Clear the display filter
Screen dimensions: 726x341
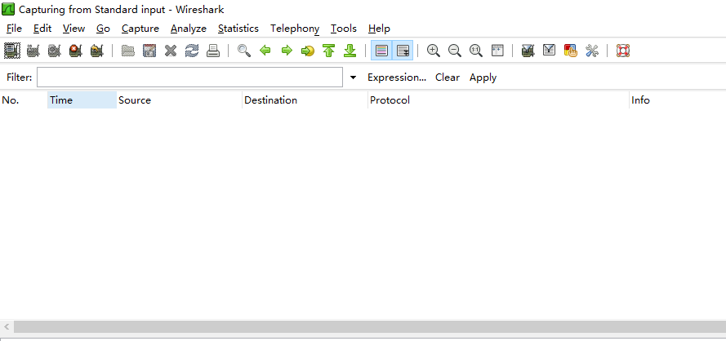448,77
